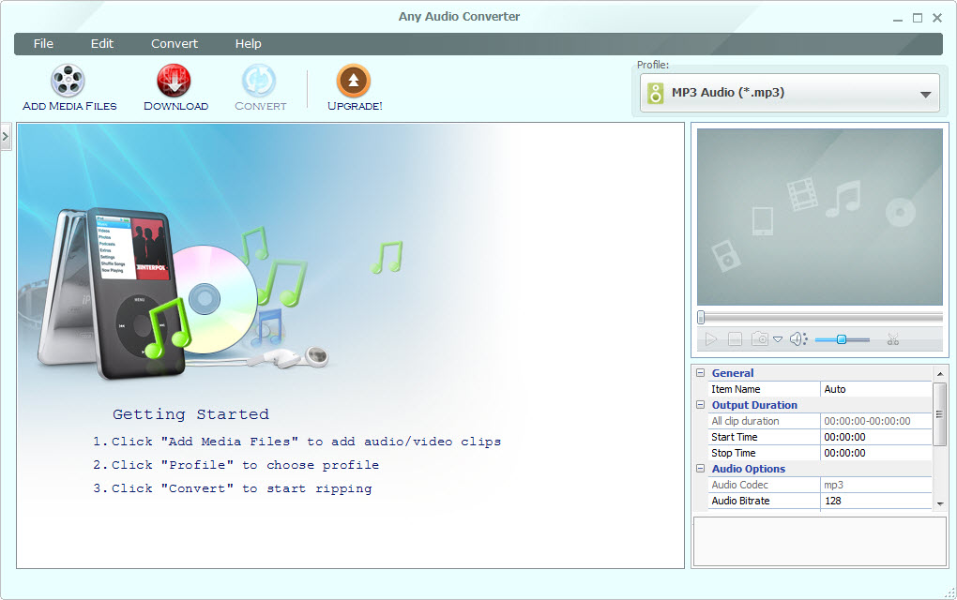
Task: Open the Convert menu
Action: [175, 44]
